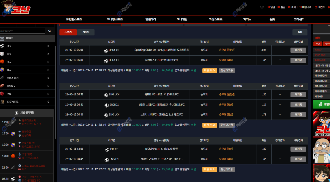Expand the 고객센터 menu
This screenshot has width=330, height=182.
[x=299, y=19]
